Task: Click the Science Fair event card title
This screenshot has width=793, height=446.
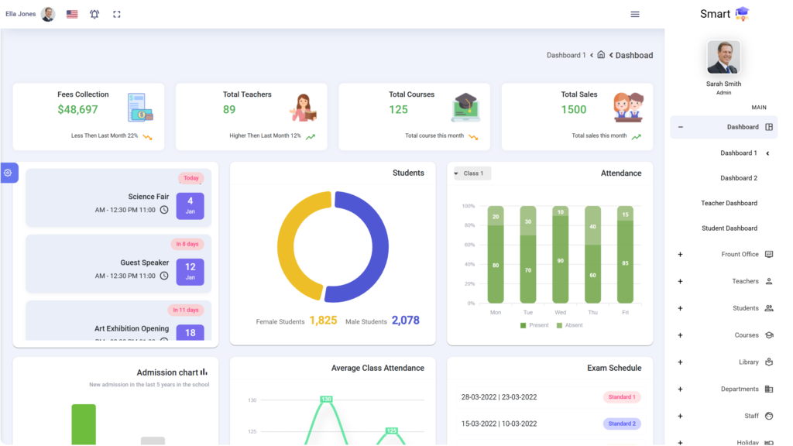Action: point(148,197)
